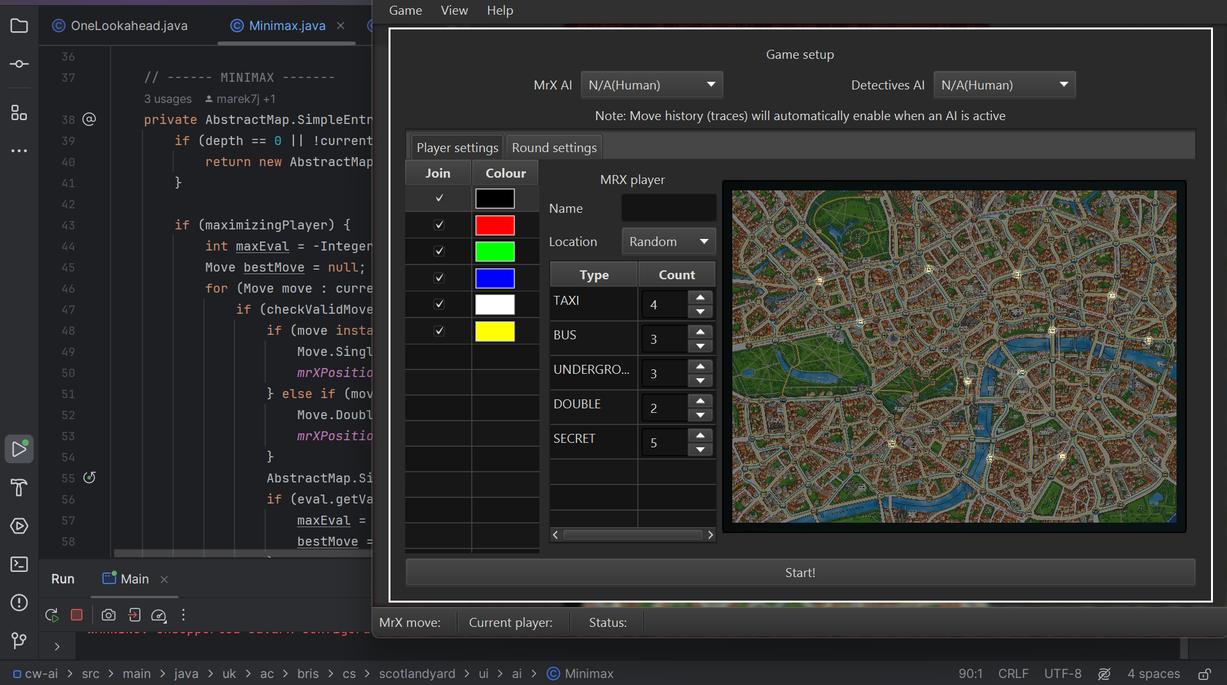Open the Structure tool window icon
Screen dimensions: 1227x685
19,113
